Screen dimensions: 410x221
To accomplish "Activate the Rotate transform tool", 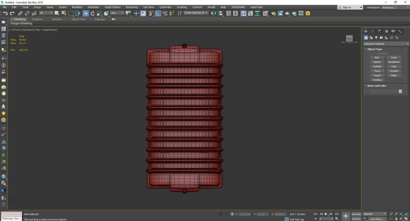I will coord(93,13).
